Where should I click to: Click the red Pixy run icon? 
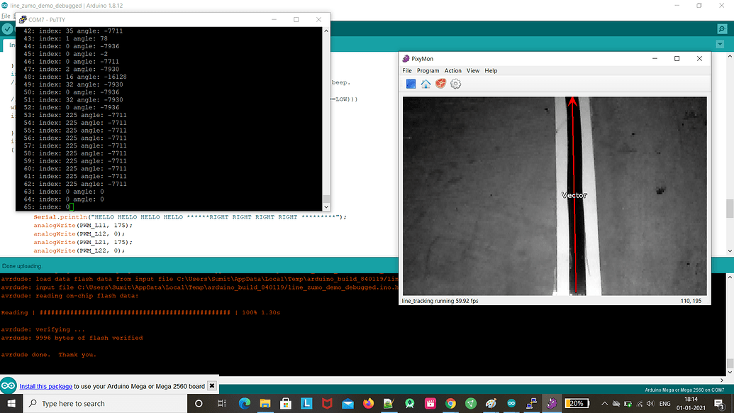pyautogui.click(x=440, y=83)
